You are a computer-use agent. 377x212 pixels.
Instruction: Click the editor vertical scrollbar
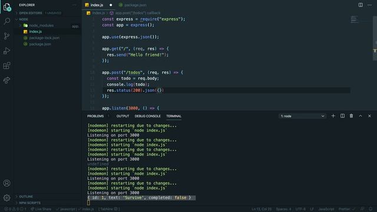tap(375, 38)
